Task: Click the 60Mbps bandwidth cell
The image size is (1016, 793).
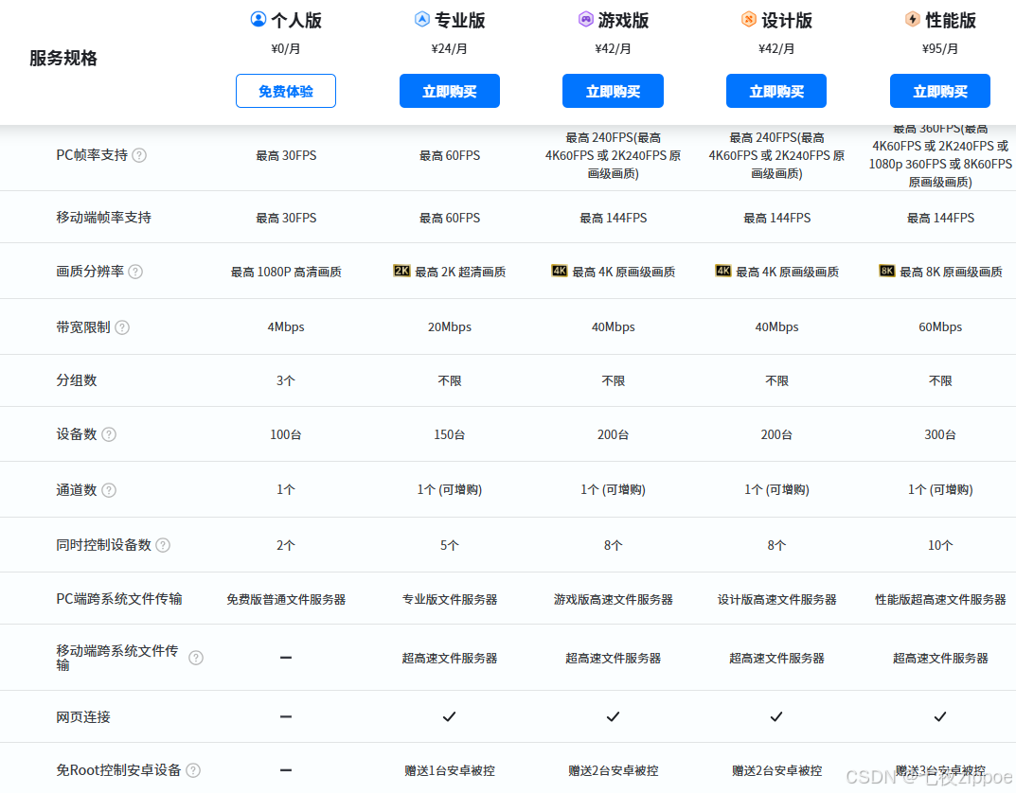Action: [940, 327]
